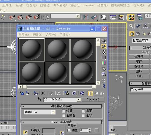The width and height of the screenshot is (151, 135).
Task: Open the 02 - Default material name dropdown
Action: [x=79, y=99]
